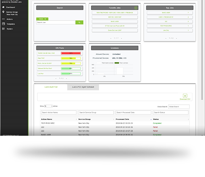Click the Search Action Name filter field
Viewport: 205px width, 177px height.
click(x=59, y=112)
